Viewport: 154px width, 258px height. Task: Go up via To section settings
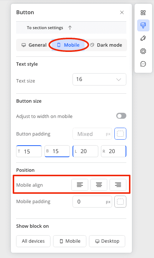pos(49,28)
